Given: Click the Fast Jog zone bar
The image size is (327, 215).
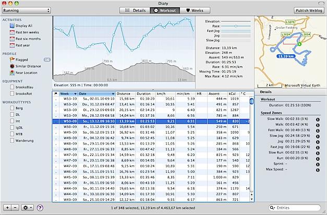Looking at the screenshot, I should point(236,31).
